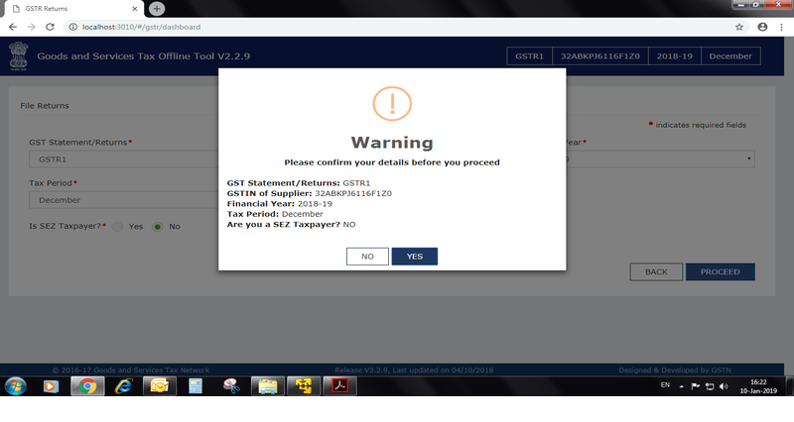The height and width of the screenshot is (422, 794).
Task: Open the Financial Year dropdown arrow
Action: point(749,159)
